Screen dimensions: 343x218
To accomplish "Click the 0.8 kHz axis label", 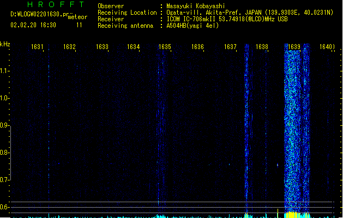I will point(4,153).
